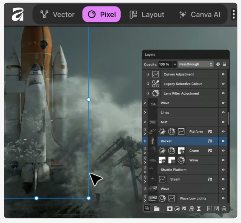
Task: Add a new pixel layer
Action: (x=217, y=209)
